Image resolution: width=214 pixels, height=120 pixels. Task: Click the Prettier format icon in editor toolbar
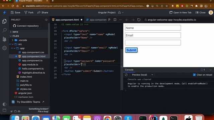click(x=109, y=20)
